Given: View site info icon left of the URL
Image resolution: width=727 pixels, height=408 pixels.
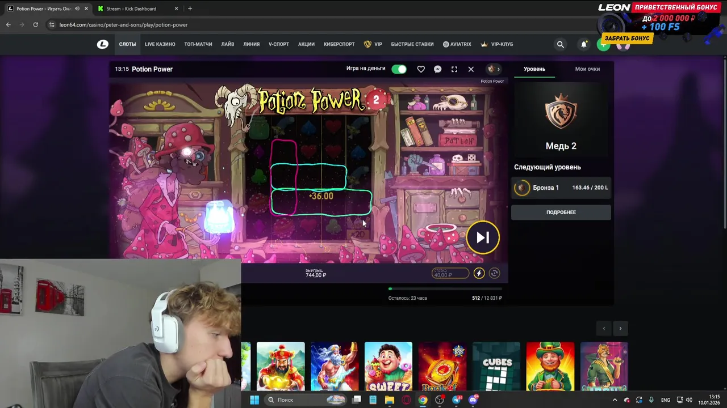Looking at the screenshot, I should (x=52, y=25).
